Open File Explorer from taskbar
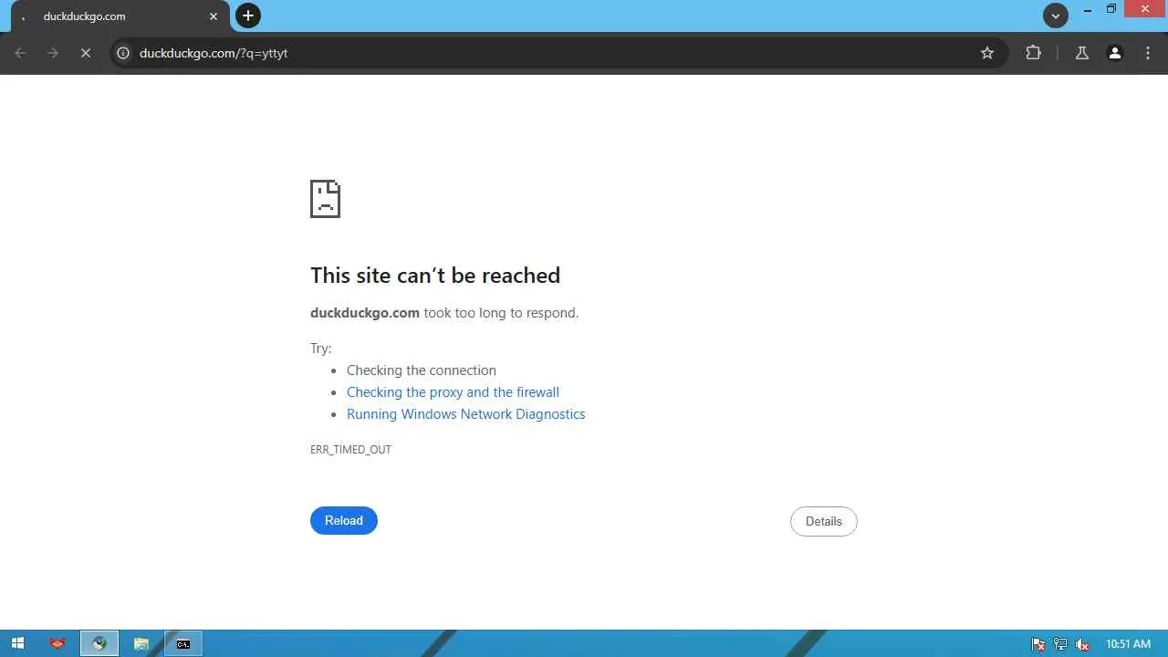Viewport: 1168px width, 657px height. tap(141, 643)
